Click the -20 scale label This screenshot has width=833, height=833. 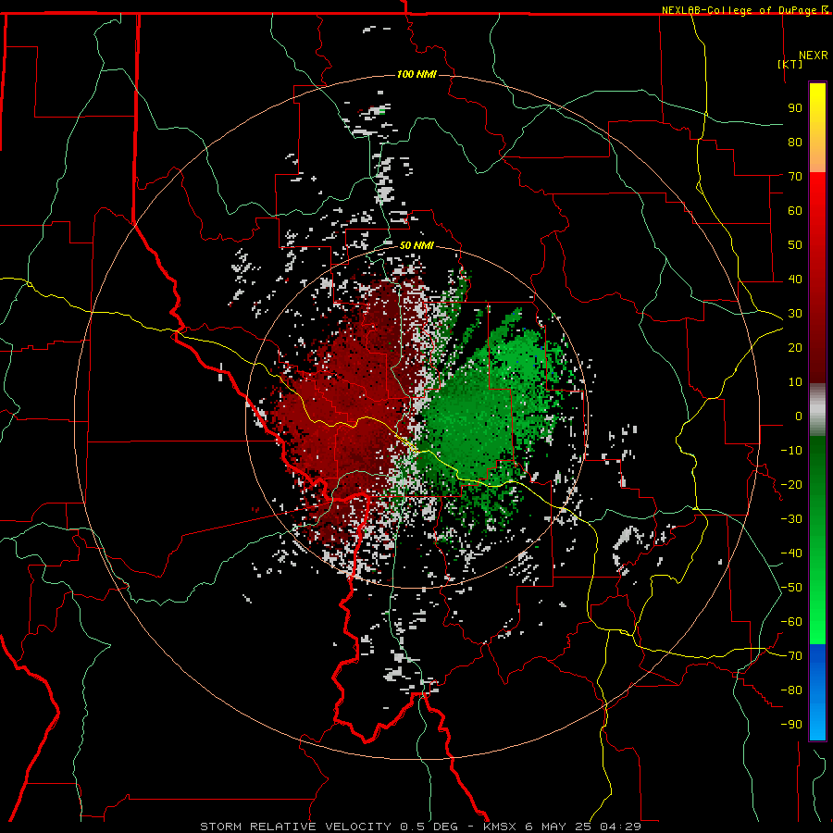pos(791,484)
